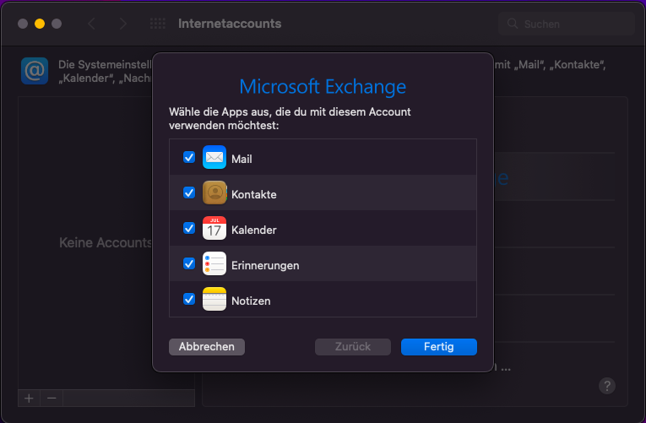
Task: Click the yellow minimize window button
Action: [x=40, y=24]
